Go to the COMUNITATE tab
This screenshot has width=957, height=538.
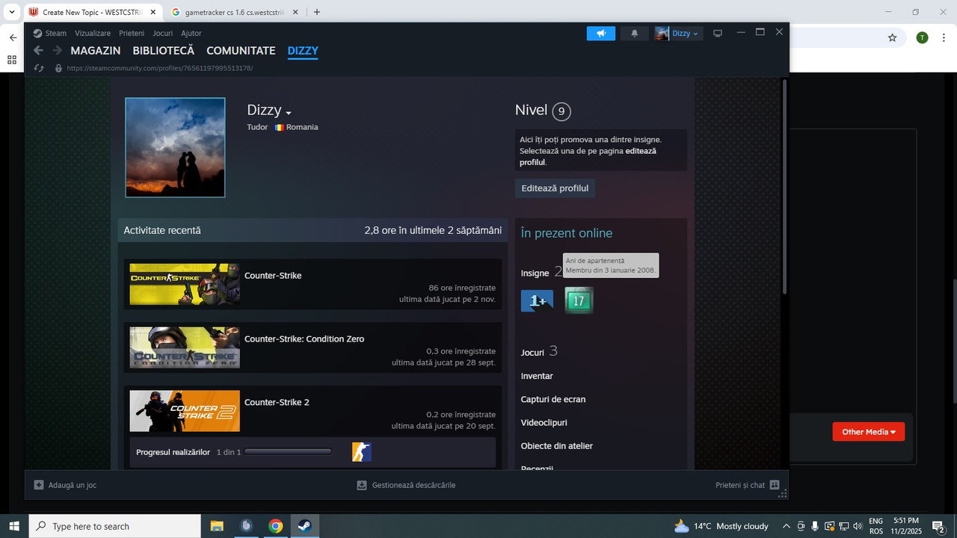[x=241, y=51]
